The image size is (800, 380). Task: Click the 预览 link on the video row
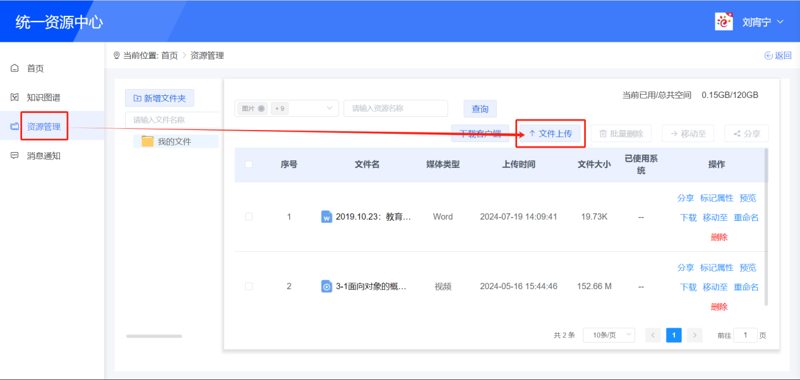pos(747,267)
